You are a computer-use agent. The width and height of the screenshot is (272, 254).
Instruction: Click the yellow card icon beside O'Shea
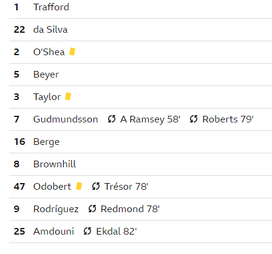tap(72, 52)
